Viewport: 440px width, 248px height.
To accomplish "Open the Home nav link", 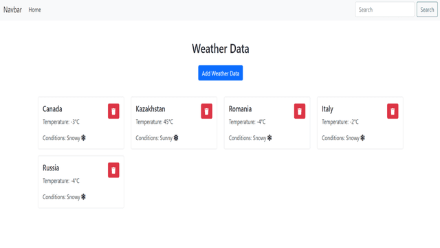I will coord(35,10).
